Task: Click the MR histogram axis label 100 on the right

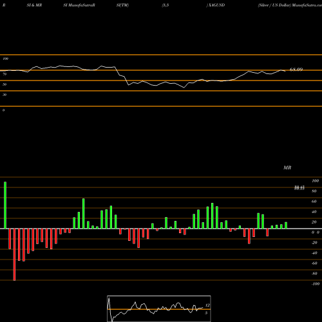Action: 315,181
